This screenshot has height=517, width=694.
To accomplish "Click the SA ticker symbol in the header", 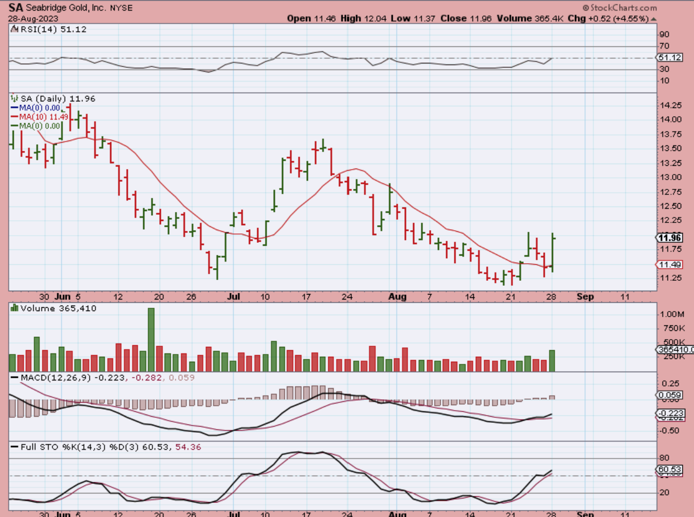I will 15,8.
